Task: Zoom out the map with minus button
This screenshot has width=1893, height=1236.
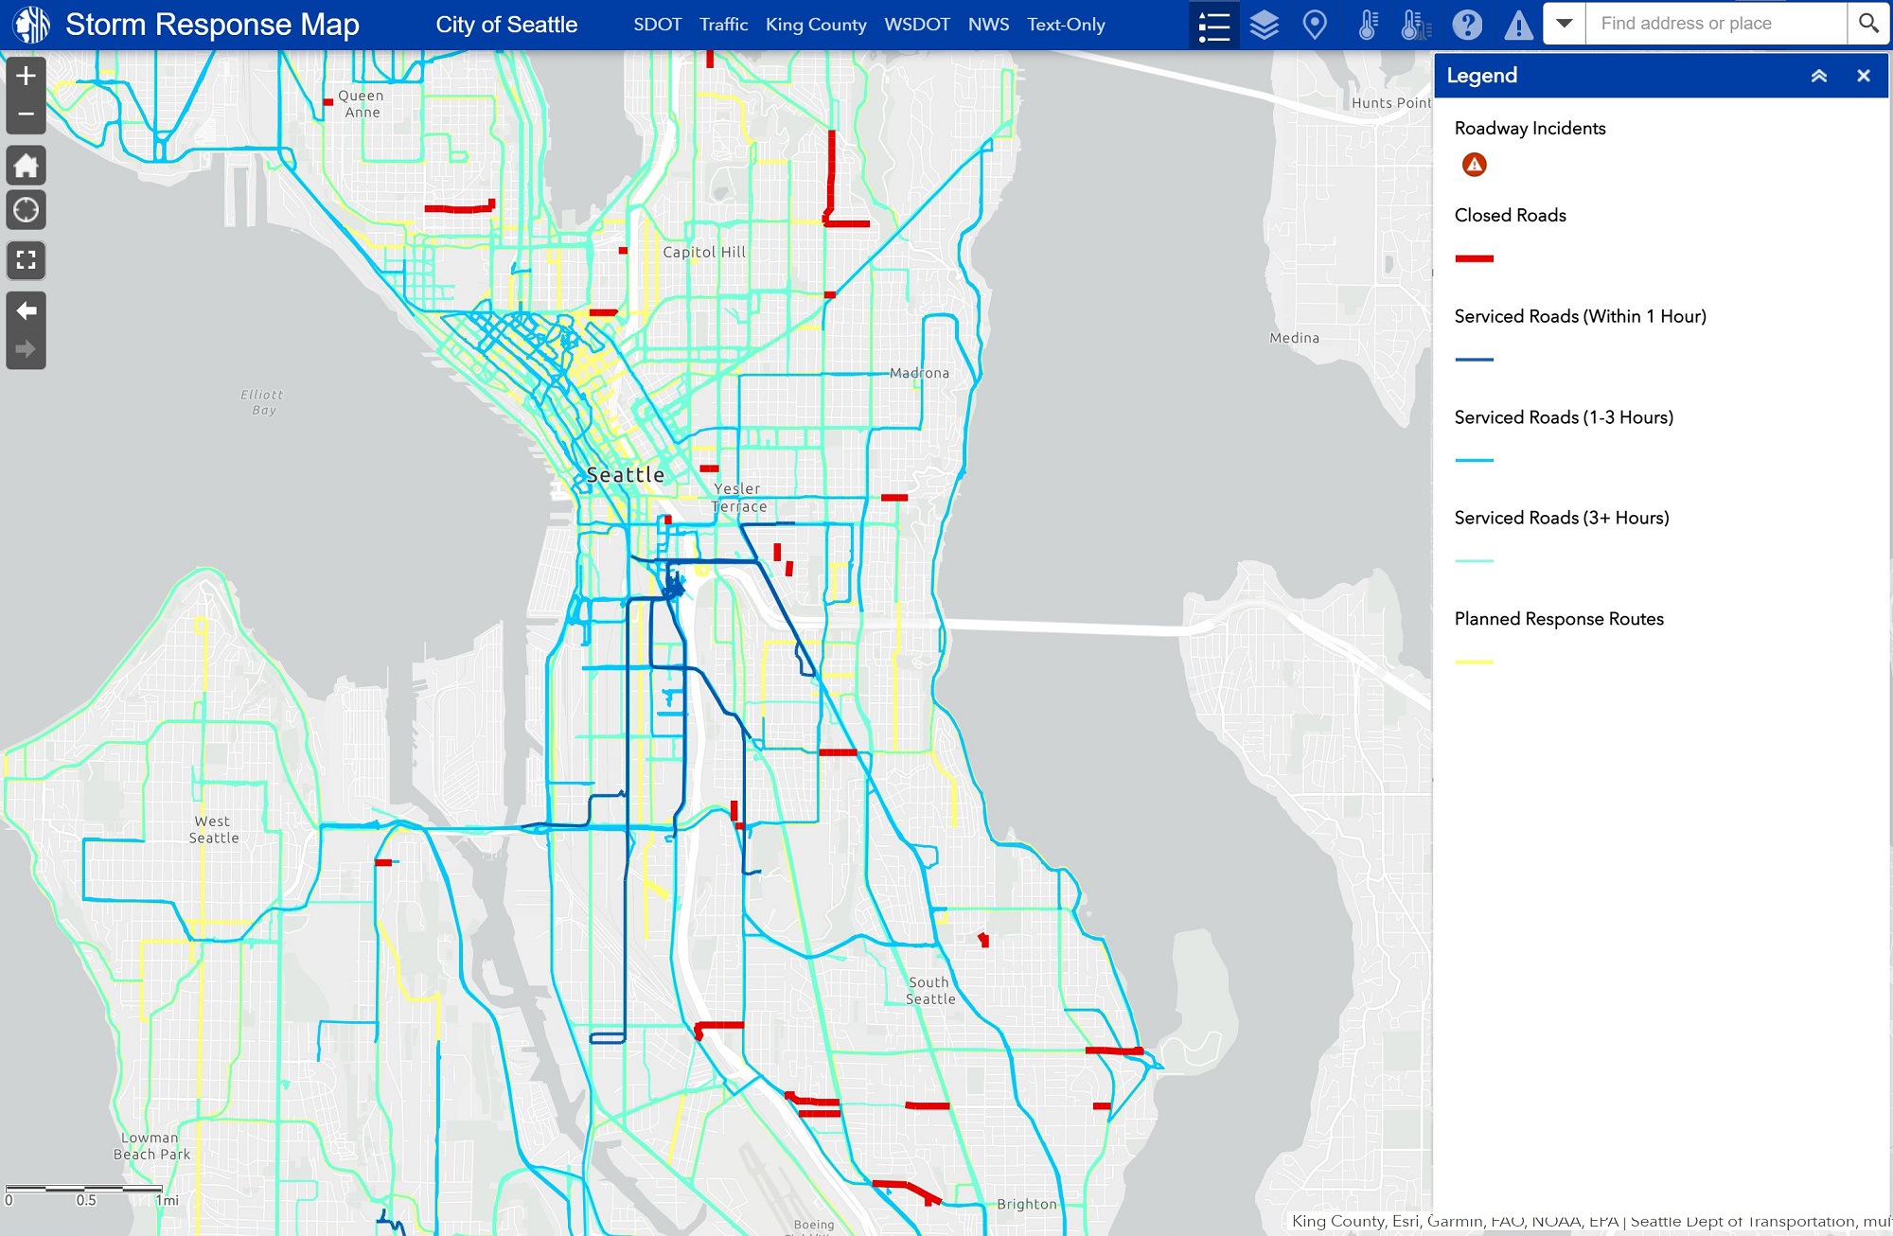Action: pos(27,114)
